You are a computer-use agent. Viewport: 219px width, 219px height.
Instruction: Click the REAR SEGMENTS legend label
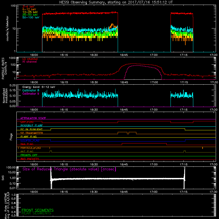[36, 213]
